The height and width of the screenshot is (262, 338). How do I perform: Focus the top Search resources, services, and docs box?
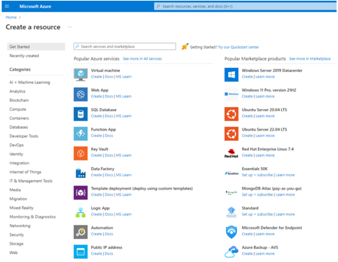(x=245, y=6)
